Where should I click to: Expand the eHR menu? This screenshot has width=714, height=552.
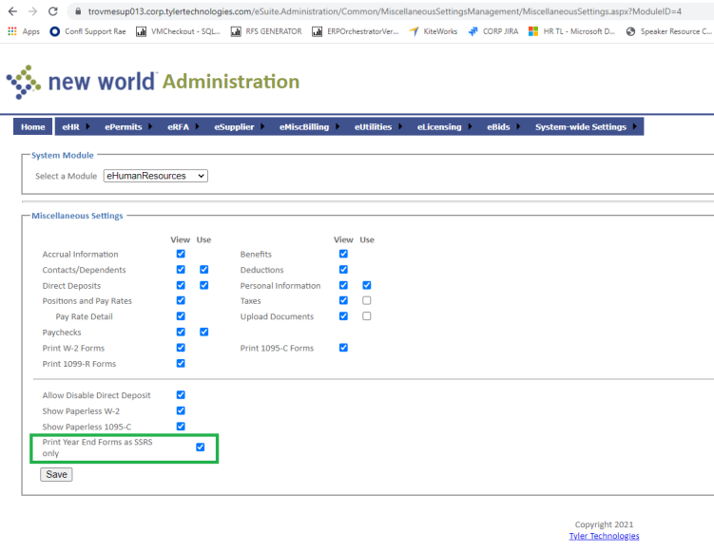73,126
